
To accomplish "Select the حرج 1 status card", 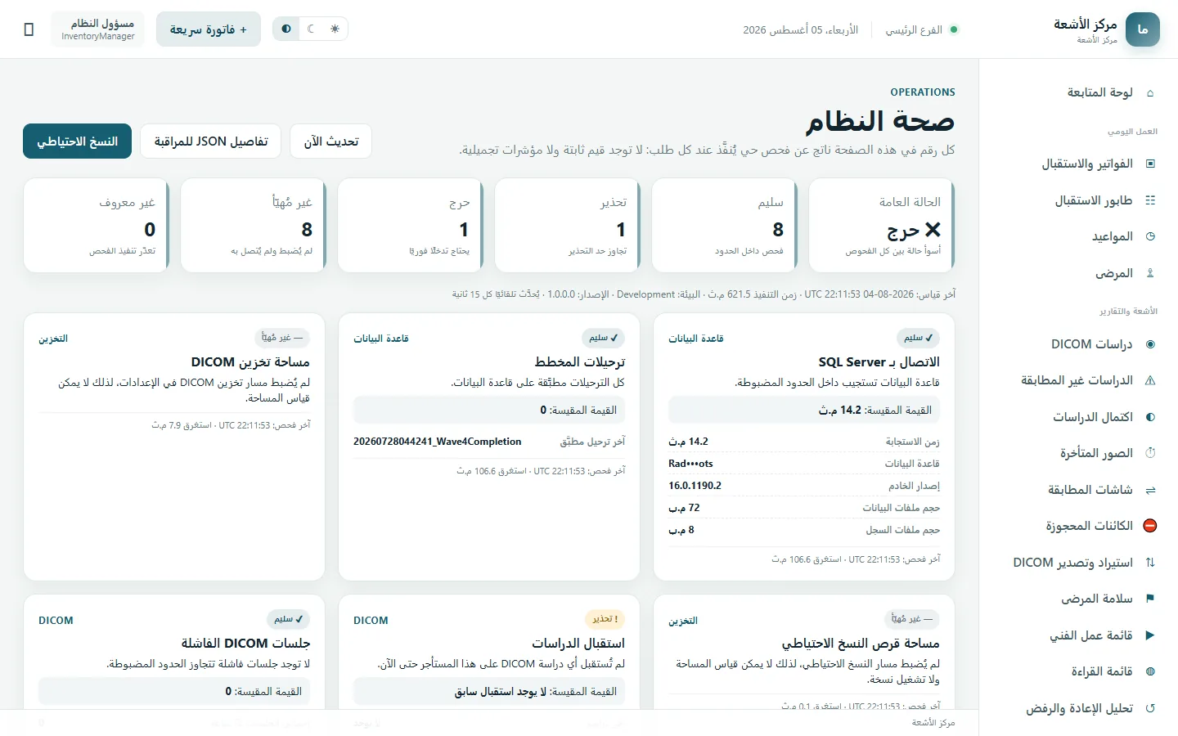I will (411, 225).
